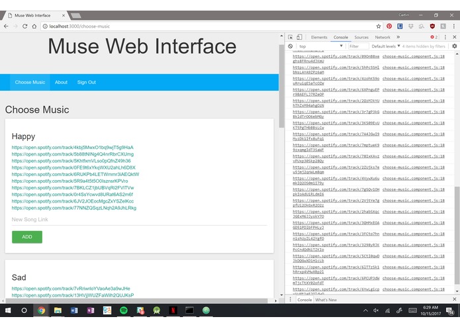View site information icon in address bar

pyautogui.click(x=45, y=26)
